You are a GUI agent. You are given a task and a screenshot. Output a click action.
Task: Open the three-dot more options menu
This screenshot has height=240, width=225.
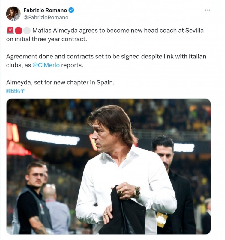click(x=208, y=10)
